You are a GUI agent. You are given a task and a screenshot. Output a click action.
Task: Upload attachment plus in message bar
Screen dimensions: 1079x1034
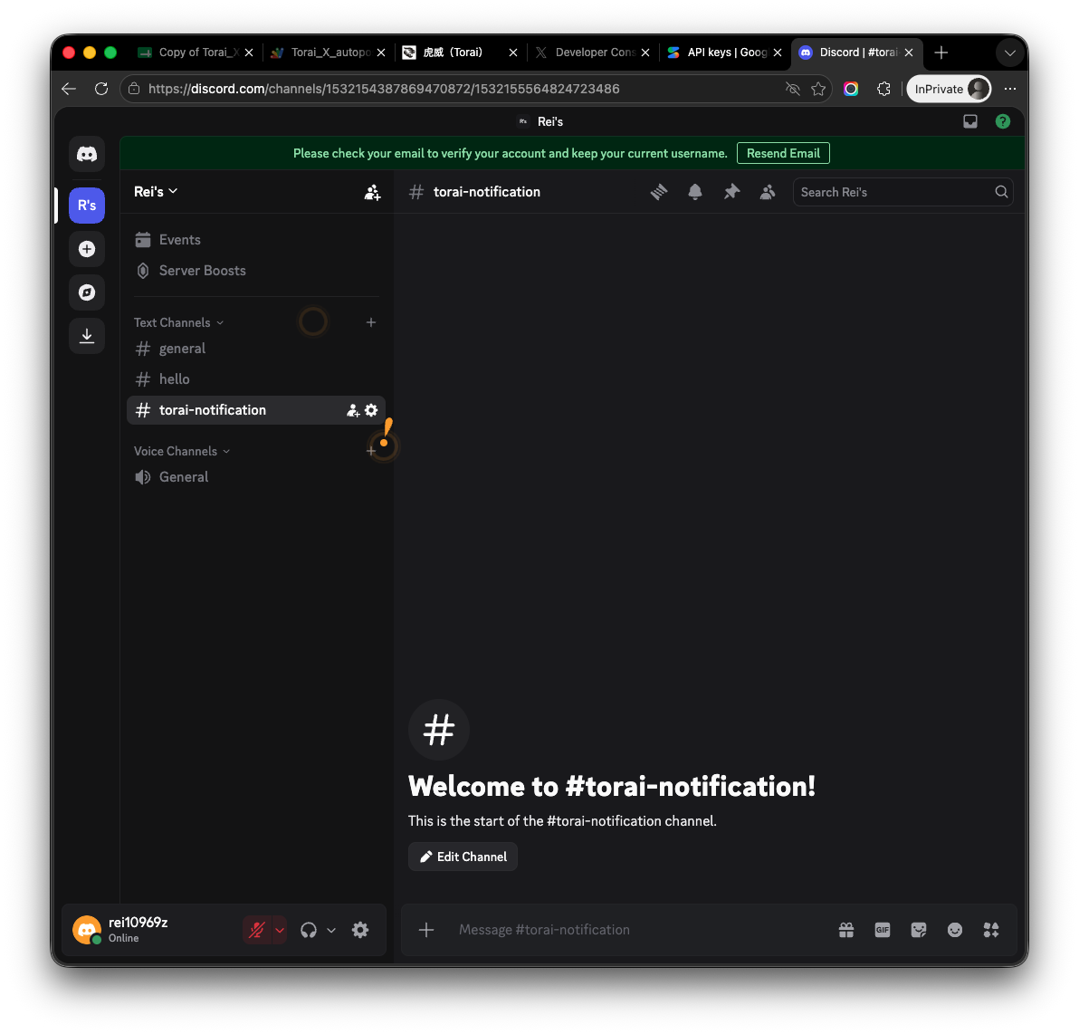(426, 930)
